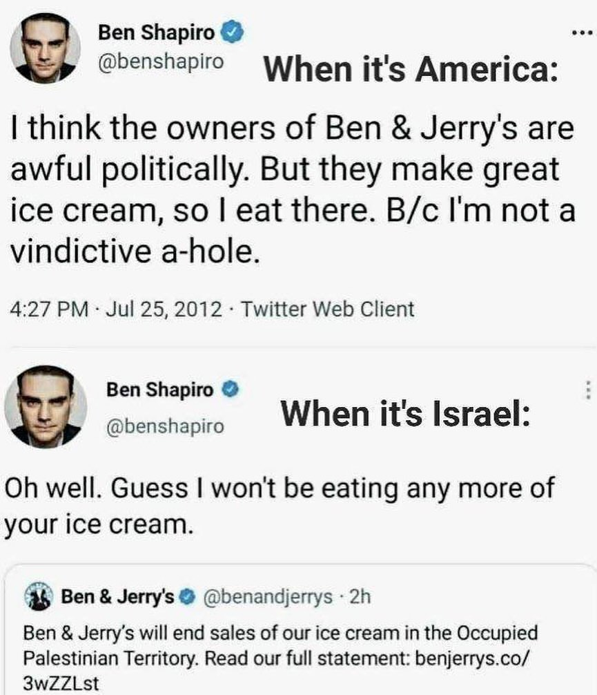The width and height of the screenshot is (597, 695).
Task: Click the verified badge on the second tweet
Action: point(231,389)
